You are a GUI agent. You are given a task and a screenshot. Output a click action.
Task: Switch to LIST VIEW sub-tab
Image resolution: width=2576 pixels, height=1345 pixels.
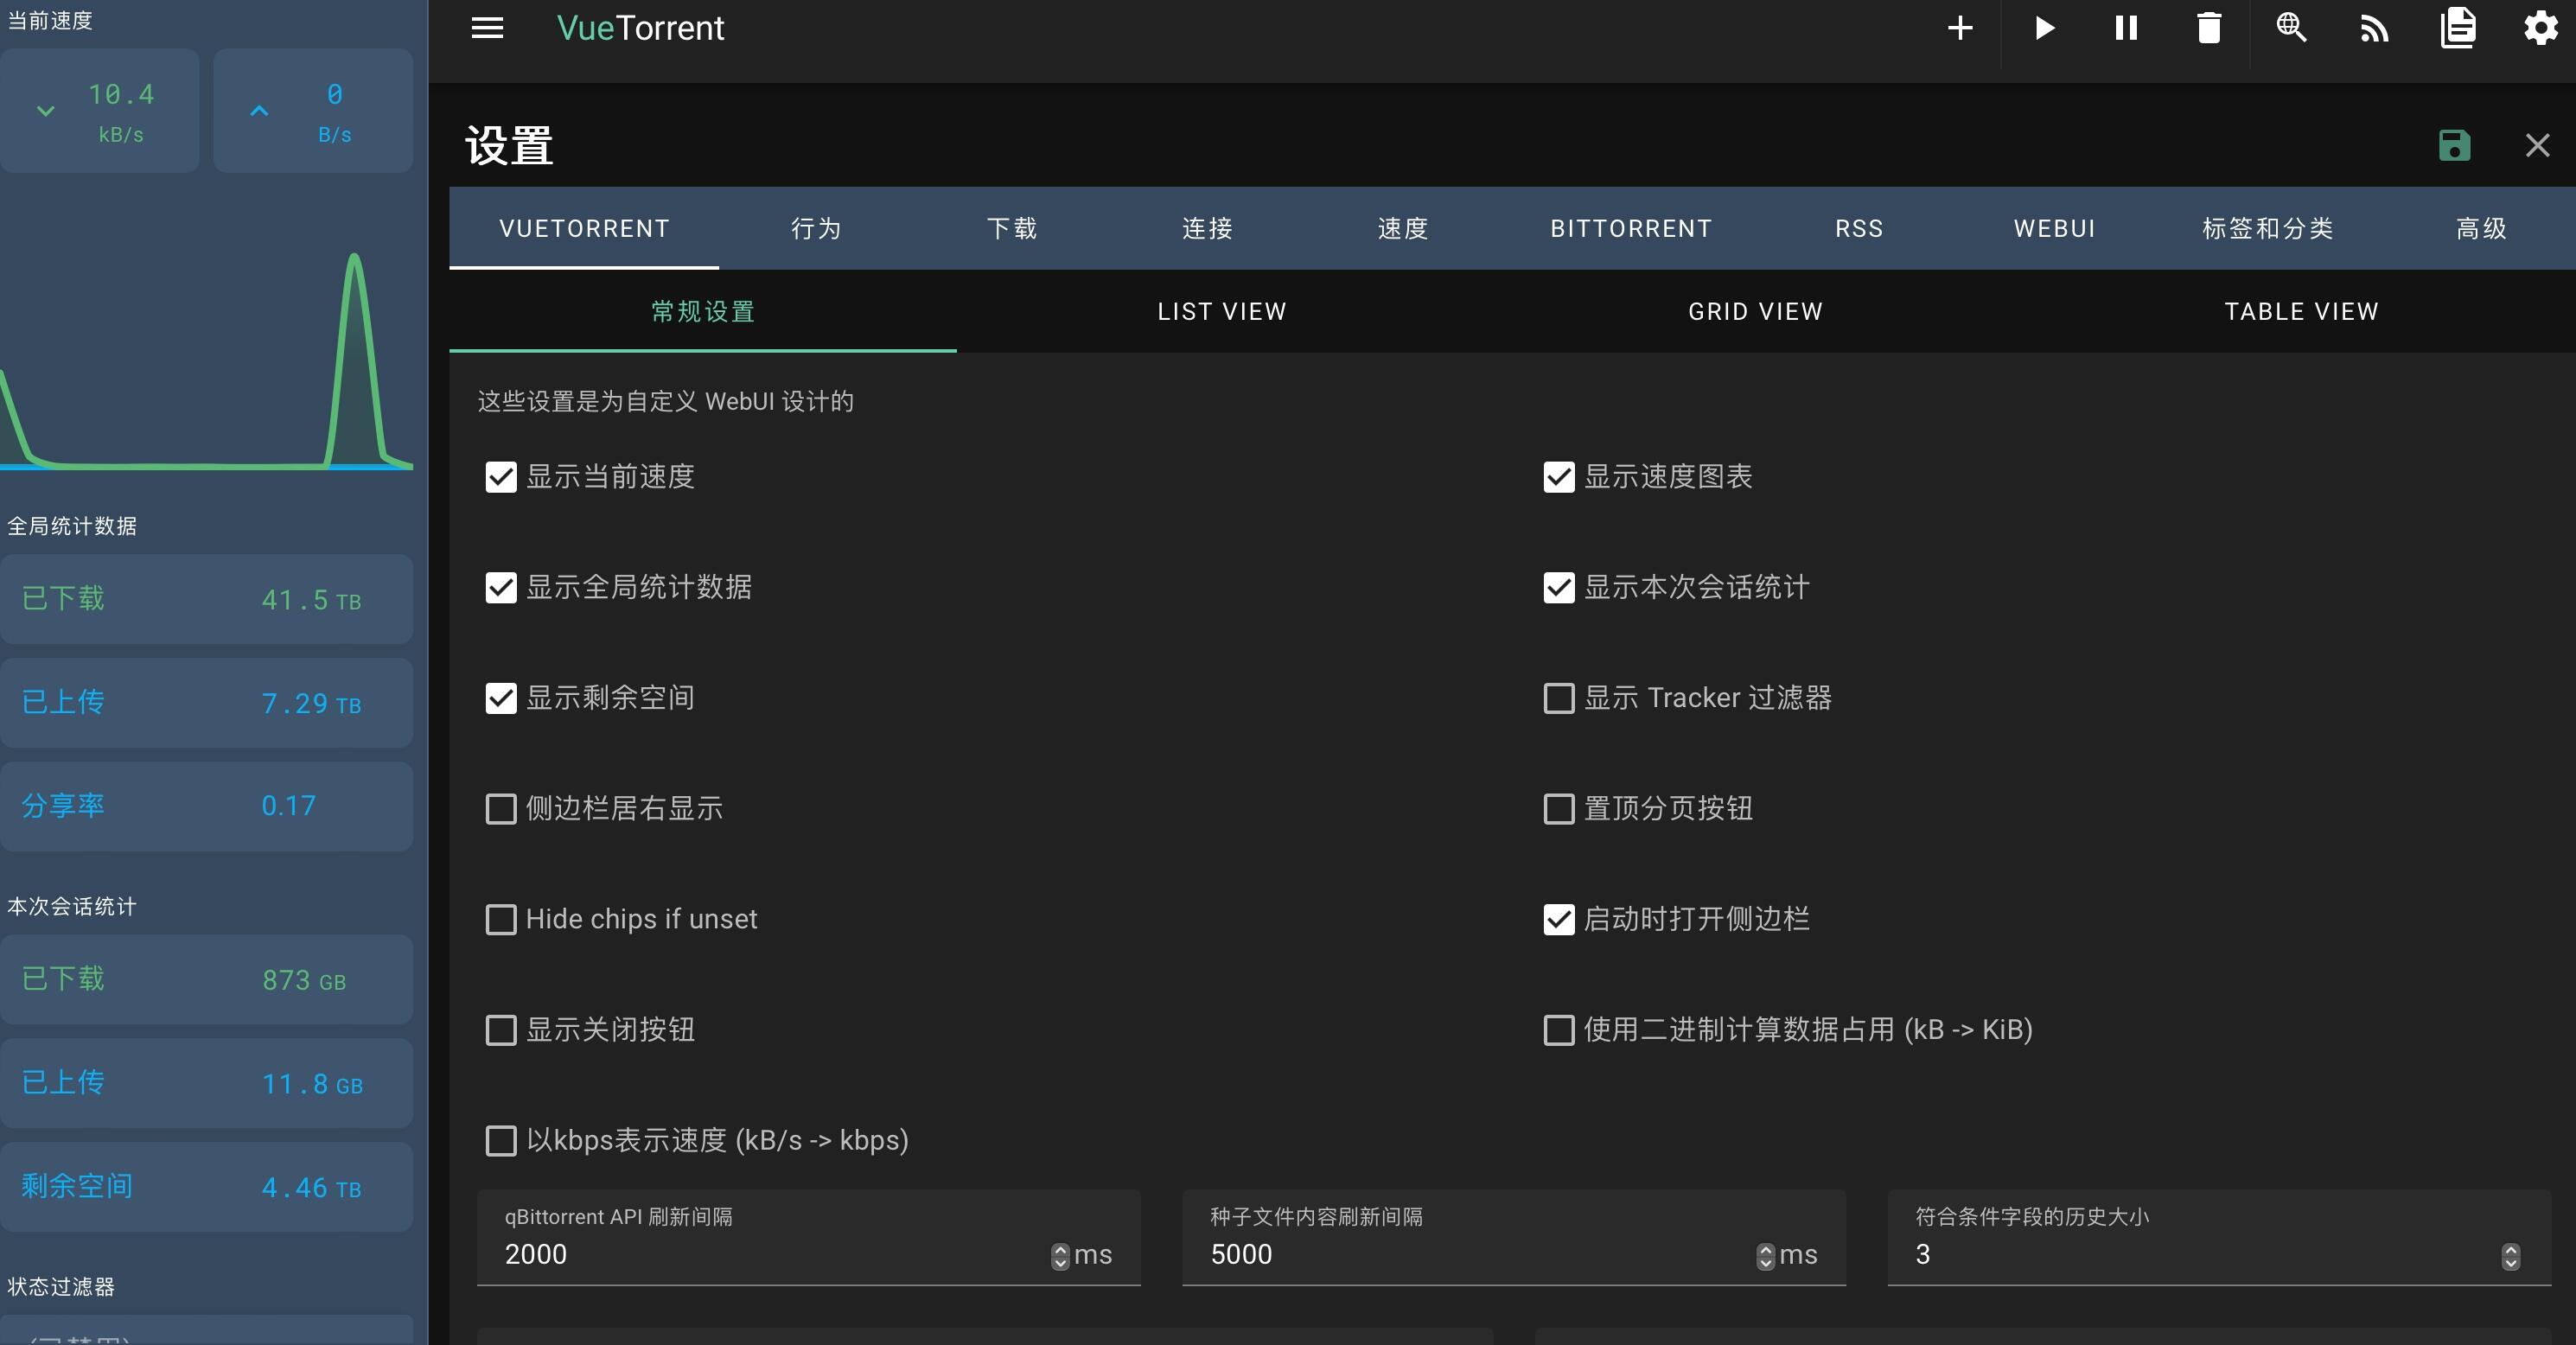point(1222,311)
